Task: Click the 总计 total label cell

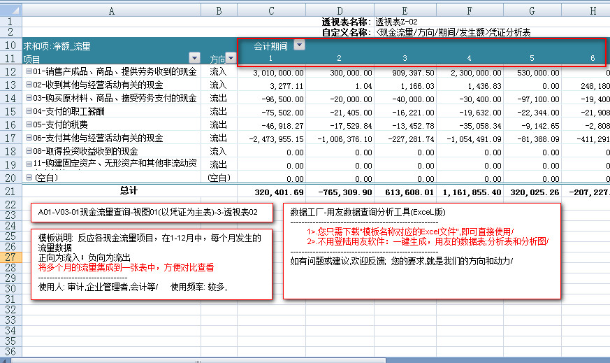Action: [x=128, y=191]
